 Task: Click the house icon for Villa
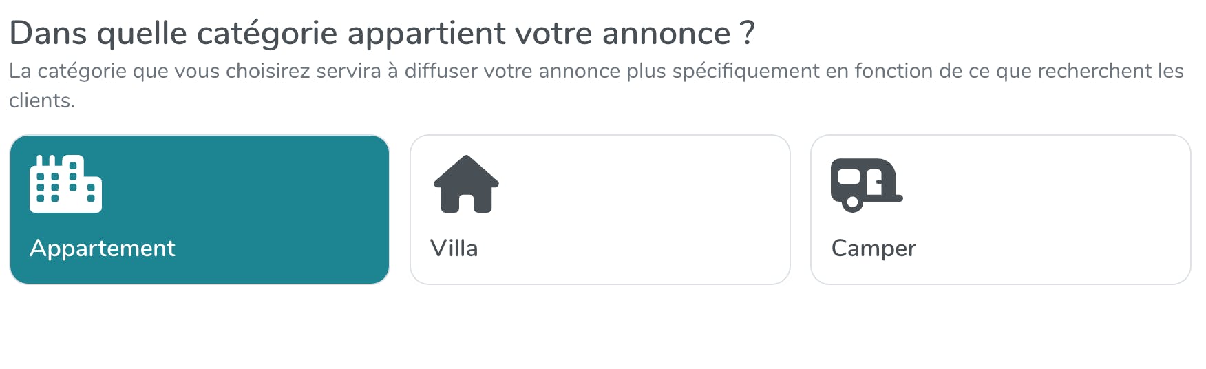466,184
